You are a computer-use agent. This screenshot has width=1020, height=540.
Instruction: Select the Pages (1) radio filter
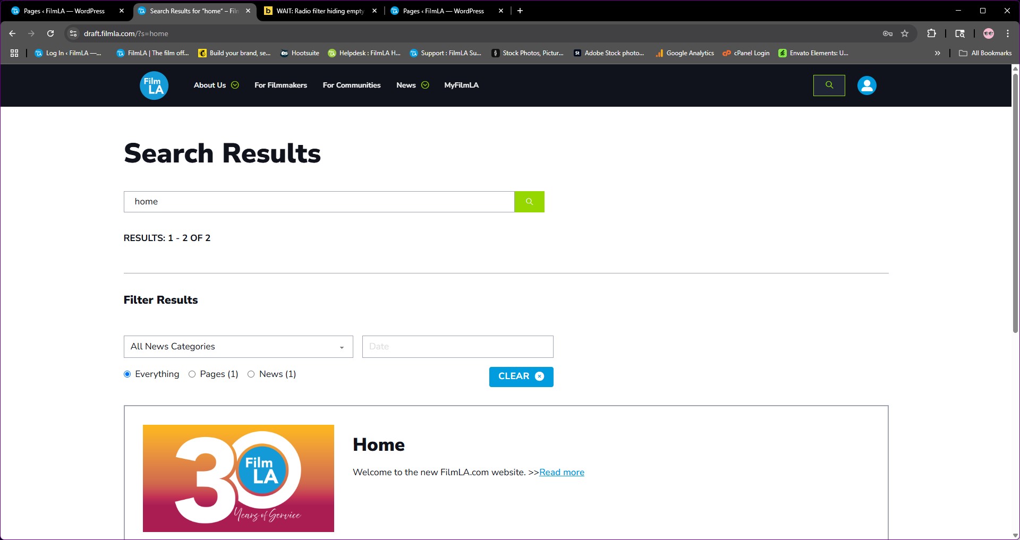pyautogui.click(x=192, y=374)
